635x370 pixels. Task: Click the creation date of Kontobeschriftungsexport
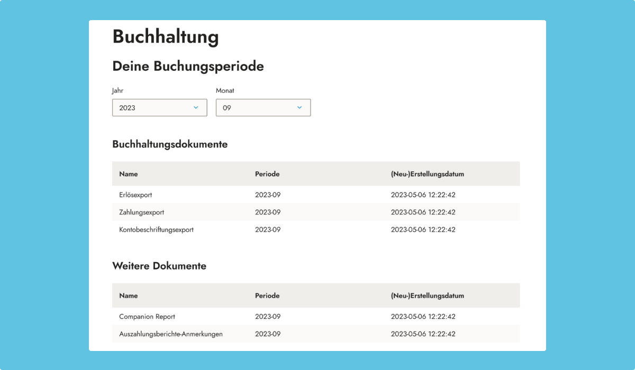coord(423,229)
